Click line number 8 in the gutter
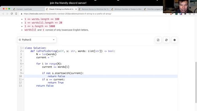Image resolution: width=197 pixels, height=111 pixels. tap(21, 70)
